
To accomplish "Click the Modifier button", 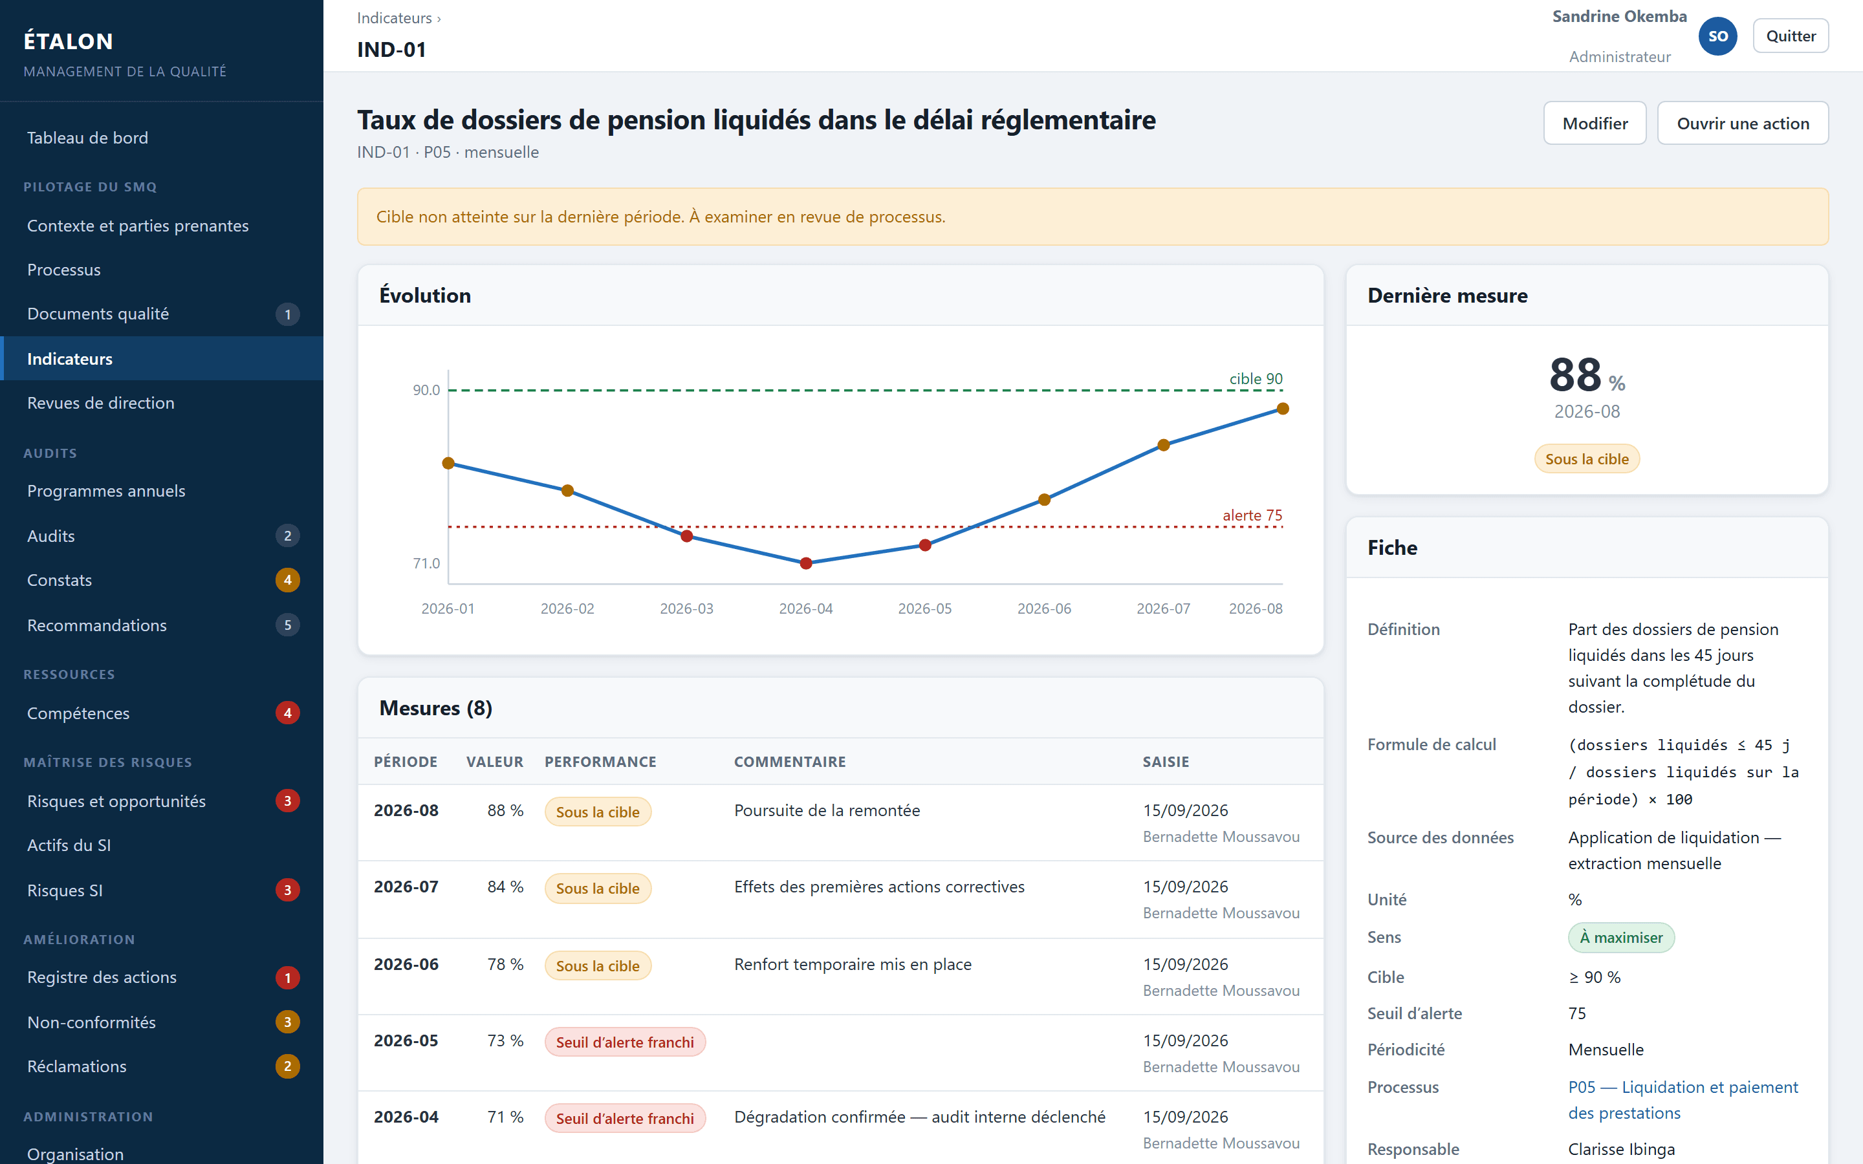I will [x=1595, y=123].
